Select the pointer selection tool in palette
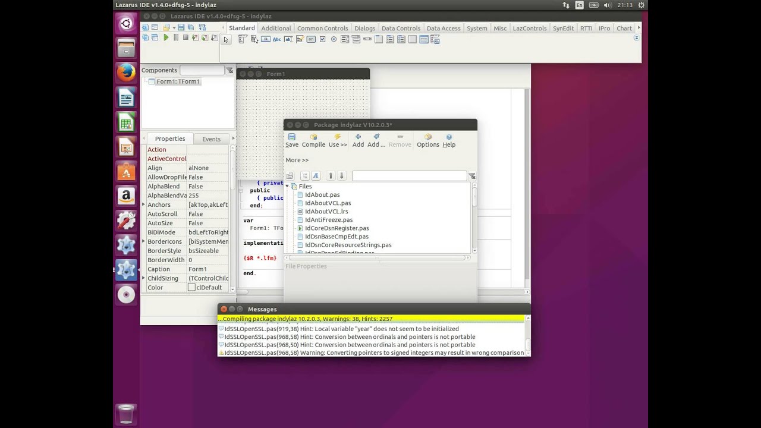The image size is (761, 428). [x=226, y=39]
